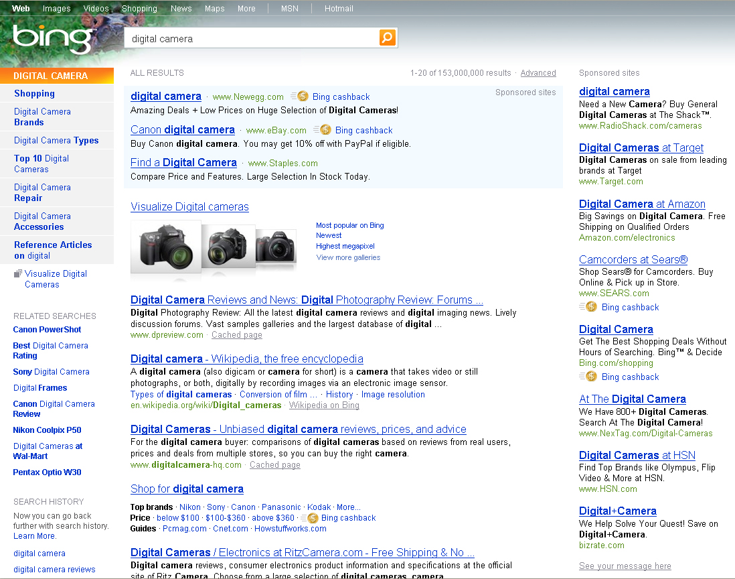This screenshot has width=735, height=579.
Task: Open Cached page for dpreview result
Action: (236, 335)
